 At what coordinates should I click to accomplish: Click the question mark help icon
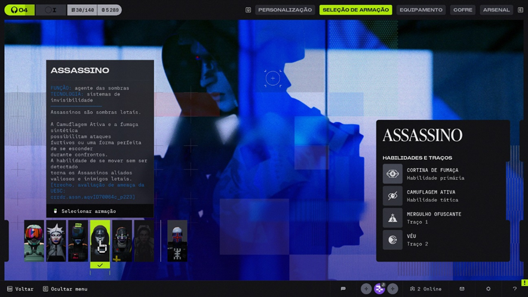[x=514, y=289]
